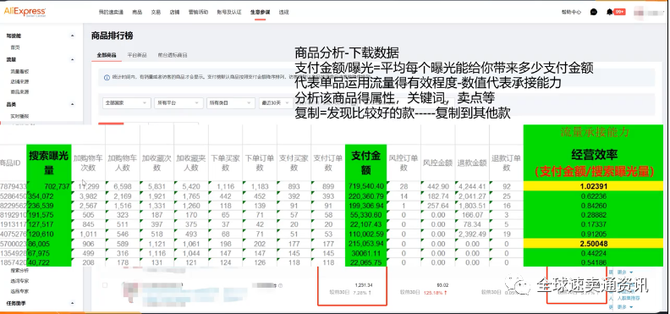The image size is (670, 314).
Task: Select the cell with value 4,244.41
Action: [472, 186]
